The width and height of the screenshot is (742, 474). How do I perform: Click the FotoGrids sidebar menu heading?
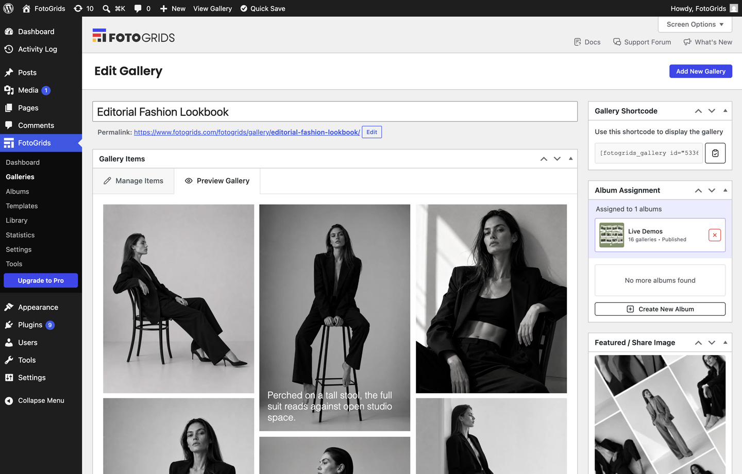[x=41, y=143]
